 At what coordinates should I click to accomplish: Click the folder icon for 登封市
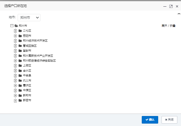(x=20, y=51)
